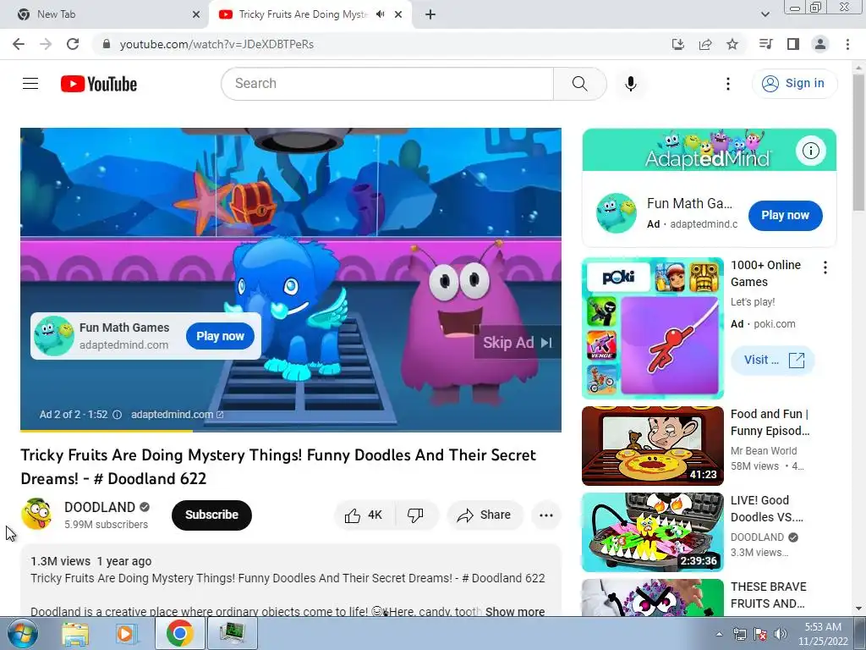Mute tab via speaker icon on tab
866x650 pixels.
coord(381,14)
